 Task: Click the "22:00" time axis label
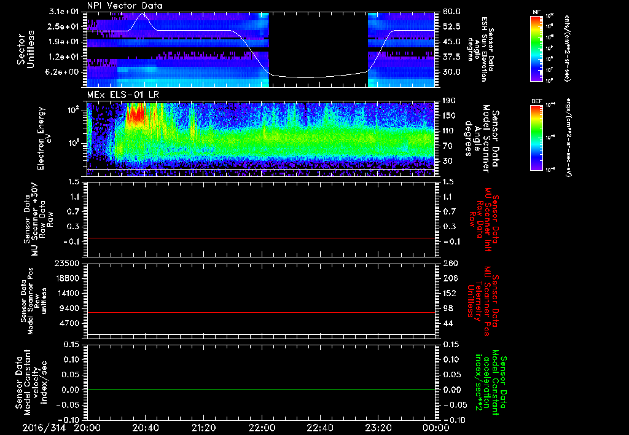pyautogui.click(x=262, y=428)
